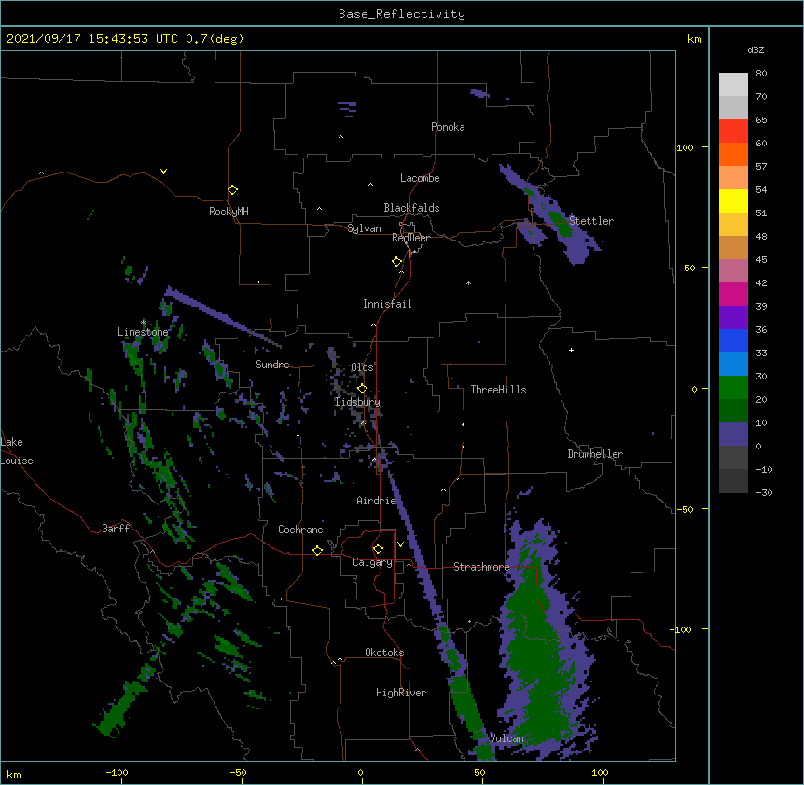The image size is (804, 785).
Task: Click the Airdrie city label
Action: tap(377, 501)
